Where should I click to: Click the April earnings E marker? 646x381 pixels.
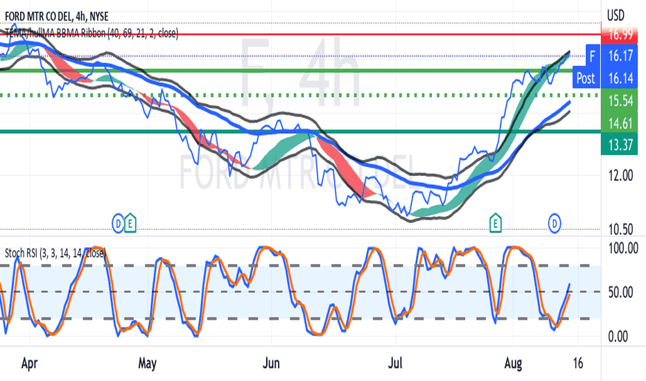coord(130,223)
